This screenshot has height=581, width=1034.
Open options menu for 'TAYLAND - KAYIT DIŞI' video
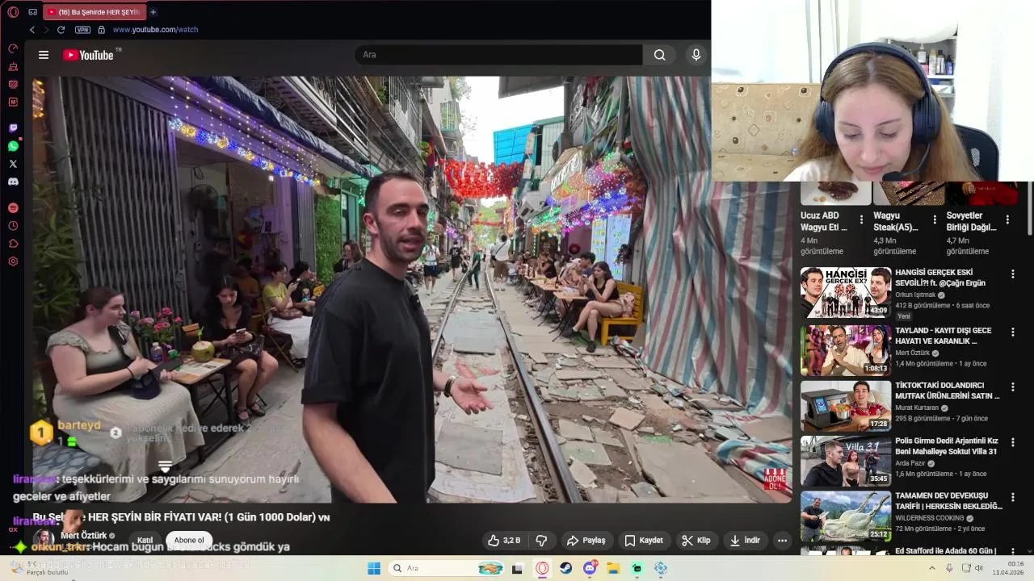1012,332
